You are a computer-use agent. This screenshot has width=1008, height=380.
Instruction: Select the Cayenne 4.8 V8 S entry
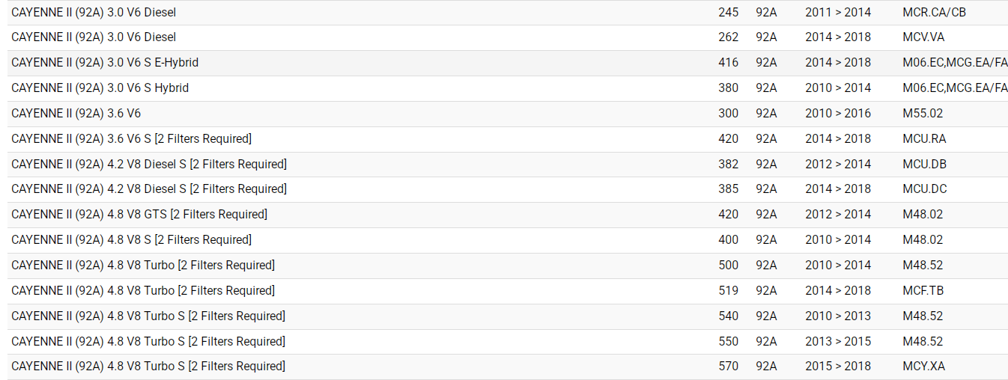pos(131,240)
